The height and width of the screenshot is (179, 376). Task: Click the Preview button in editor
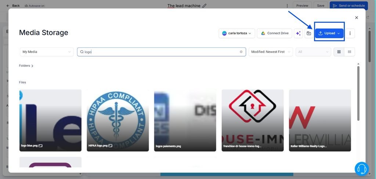(302, 6)
